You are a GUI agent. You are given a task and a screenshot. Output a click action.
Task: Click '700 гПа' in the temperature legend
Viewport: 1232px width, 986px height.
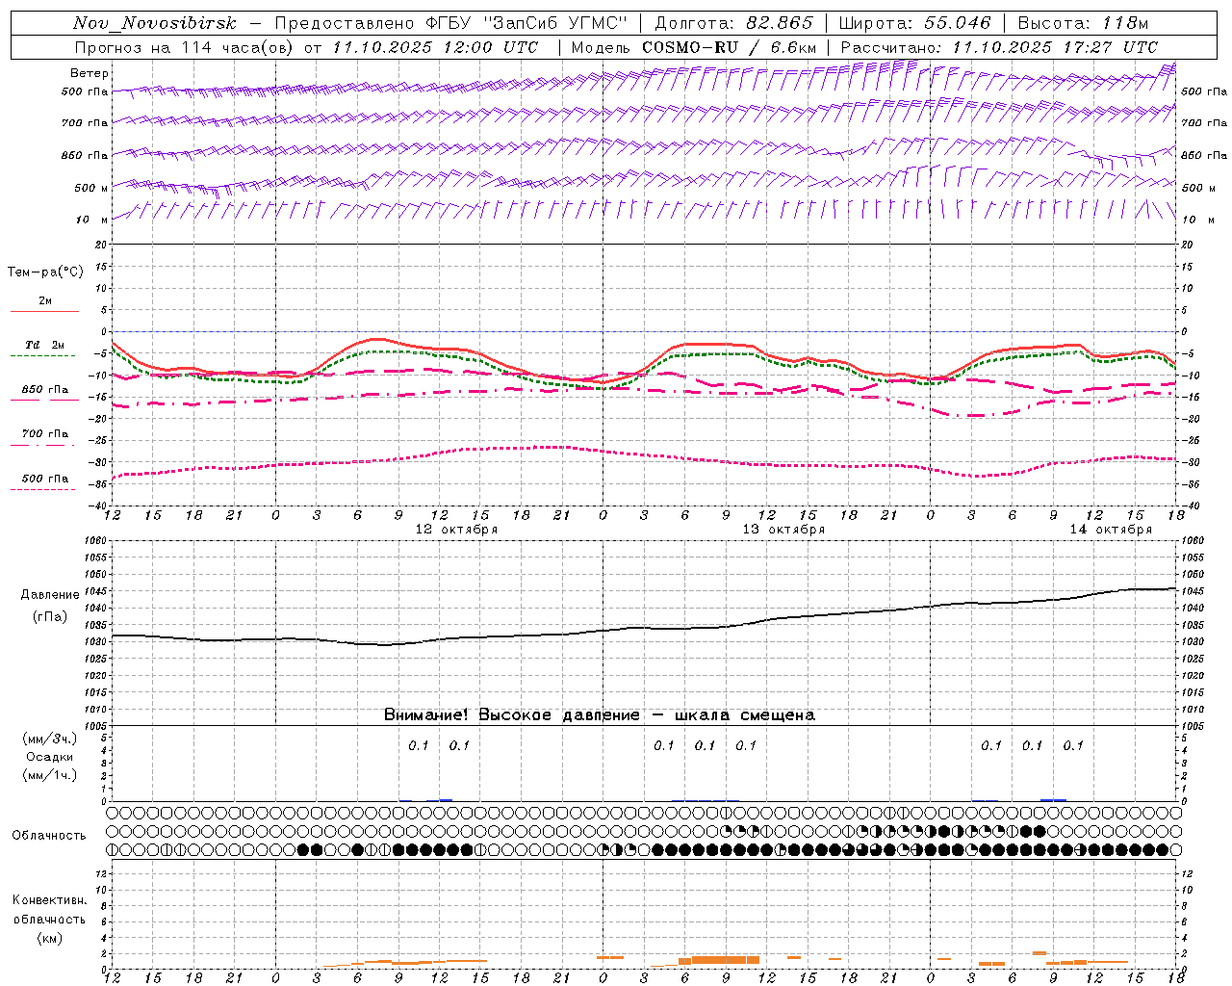(45, 434)
